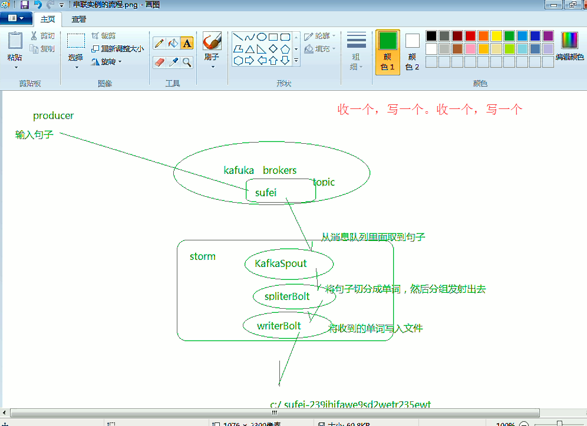The width and height of the screenshot is (587, 426).
Task: Pick the orange color swatch
Action: pyautogui.click(x=483, y=36)
